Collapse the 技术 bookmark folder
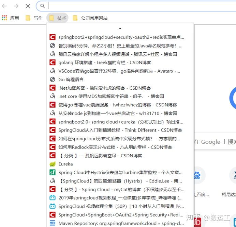This screenshot has width=236, height=227. pos(58,18)
